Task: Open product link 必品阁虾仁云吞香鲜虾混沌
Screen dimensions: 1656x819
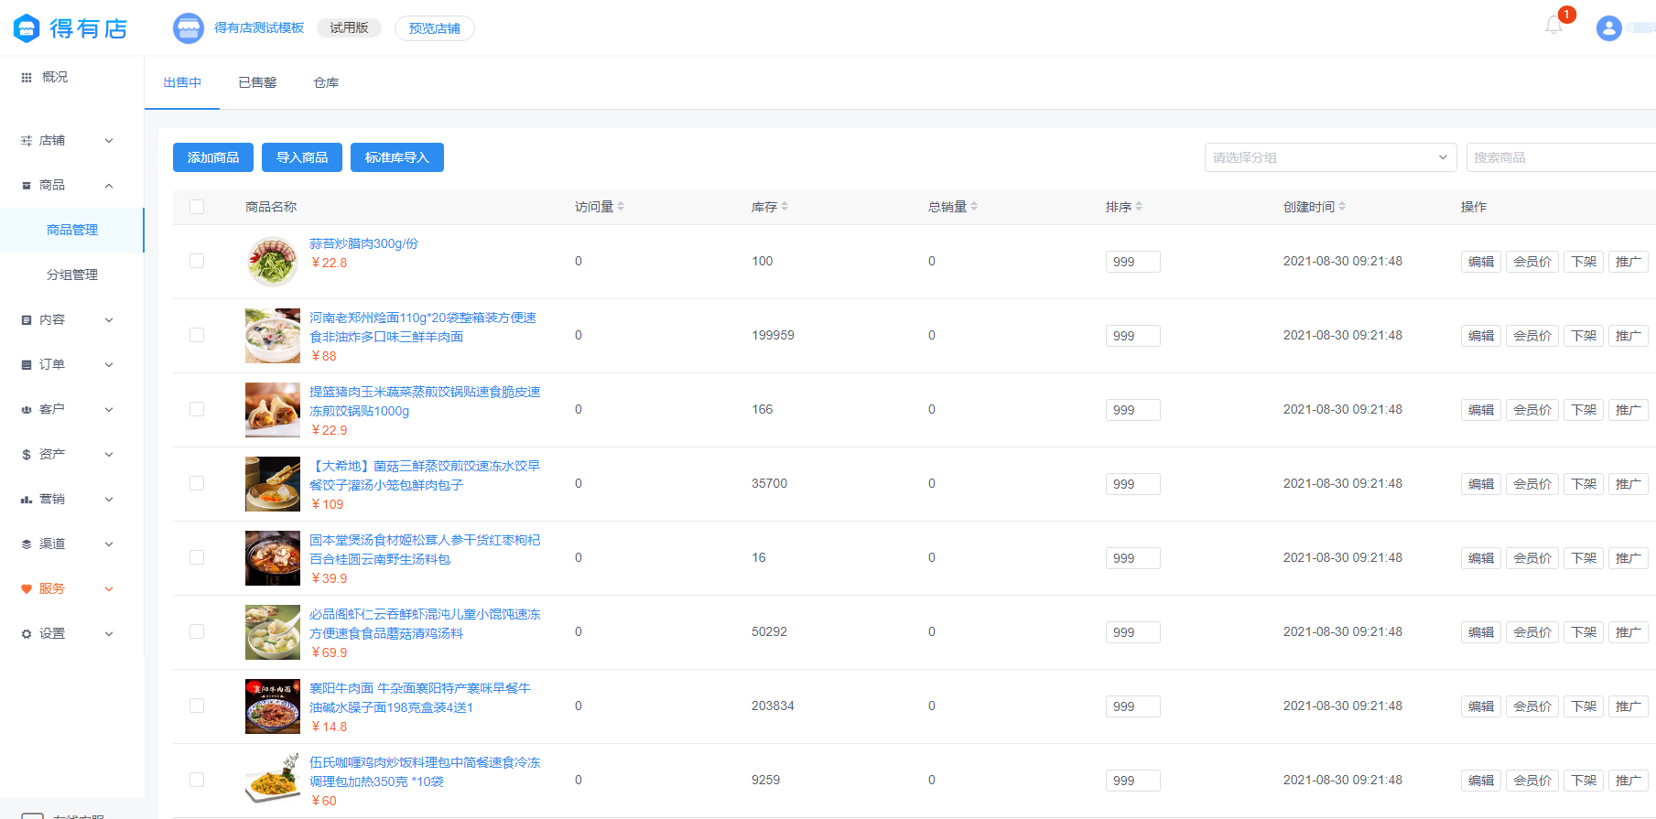Action: [425, 624]
